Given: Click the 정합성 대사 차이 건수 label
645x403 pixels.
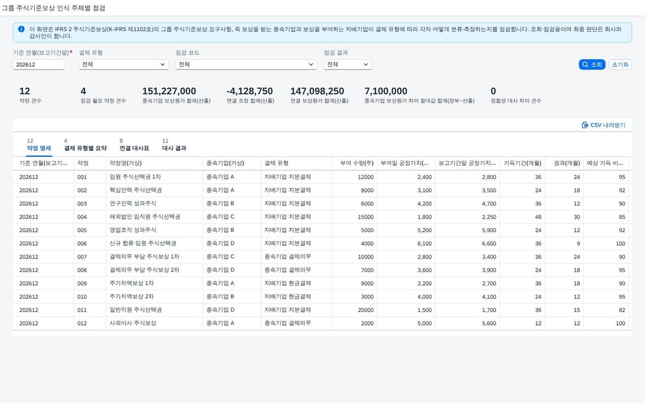Looking at the screenshot, I should click(x=516, y=101).
